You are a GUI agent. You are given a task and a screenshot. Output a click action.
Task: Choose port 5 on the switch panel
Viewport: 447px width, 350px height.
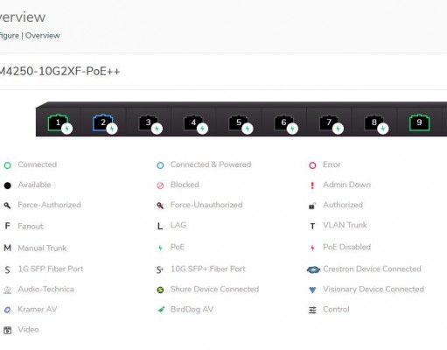(x=239, y=122)
